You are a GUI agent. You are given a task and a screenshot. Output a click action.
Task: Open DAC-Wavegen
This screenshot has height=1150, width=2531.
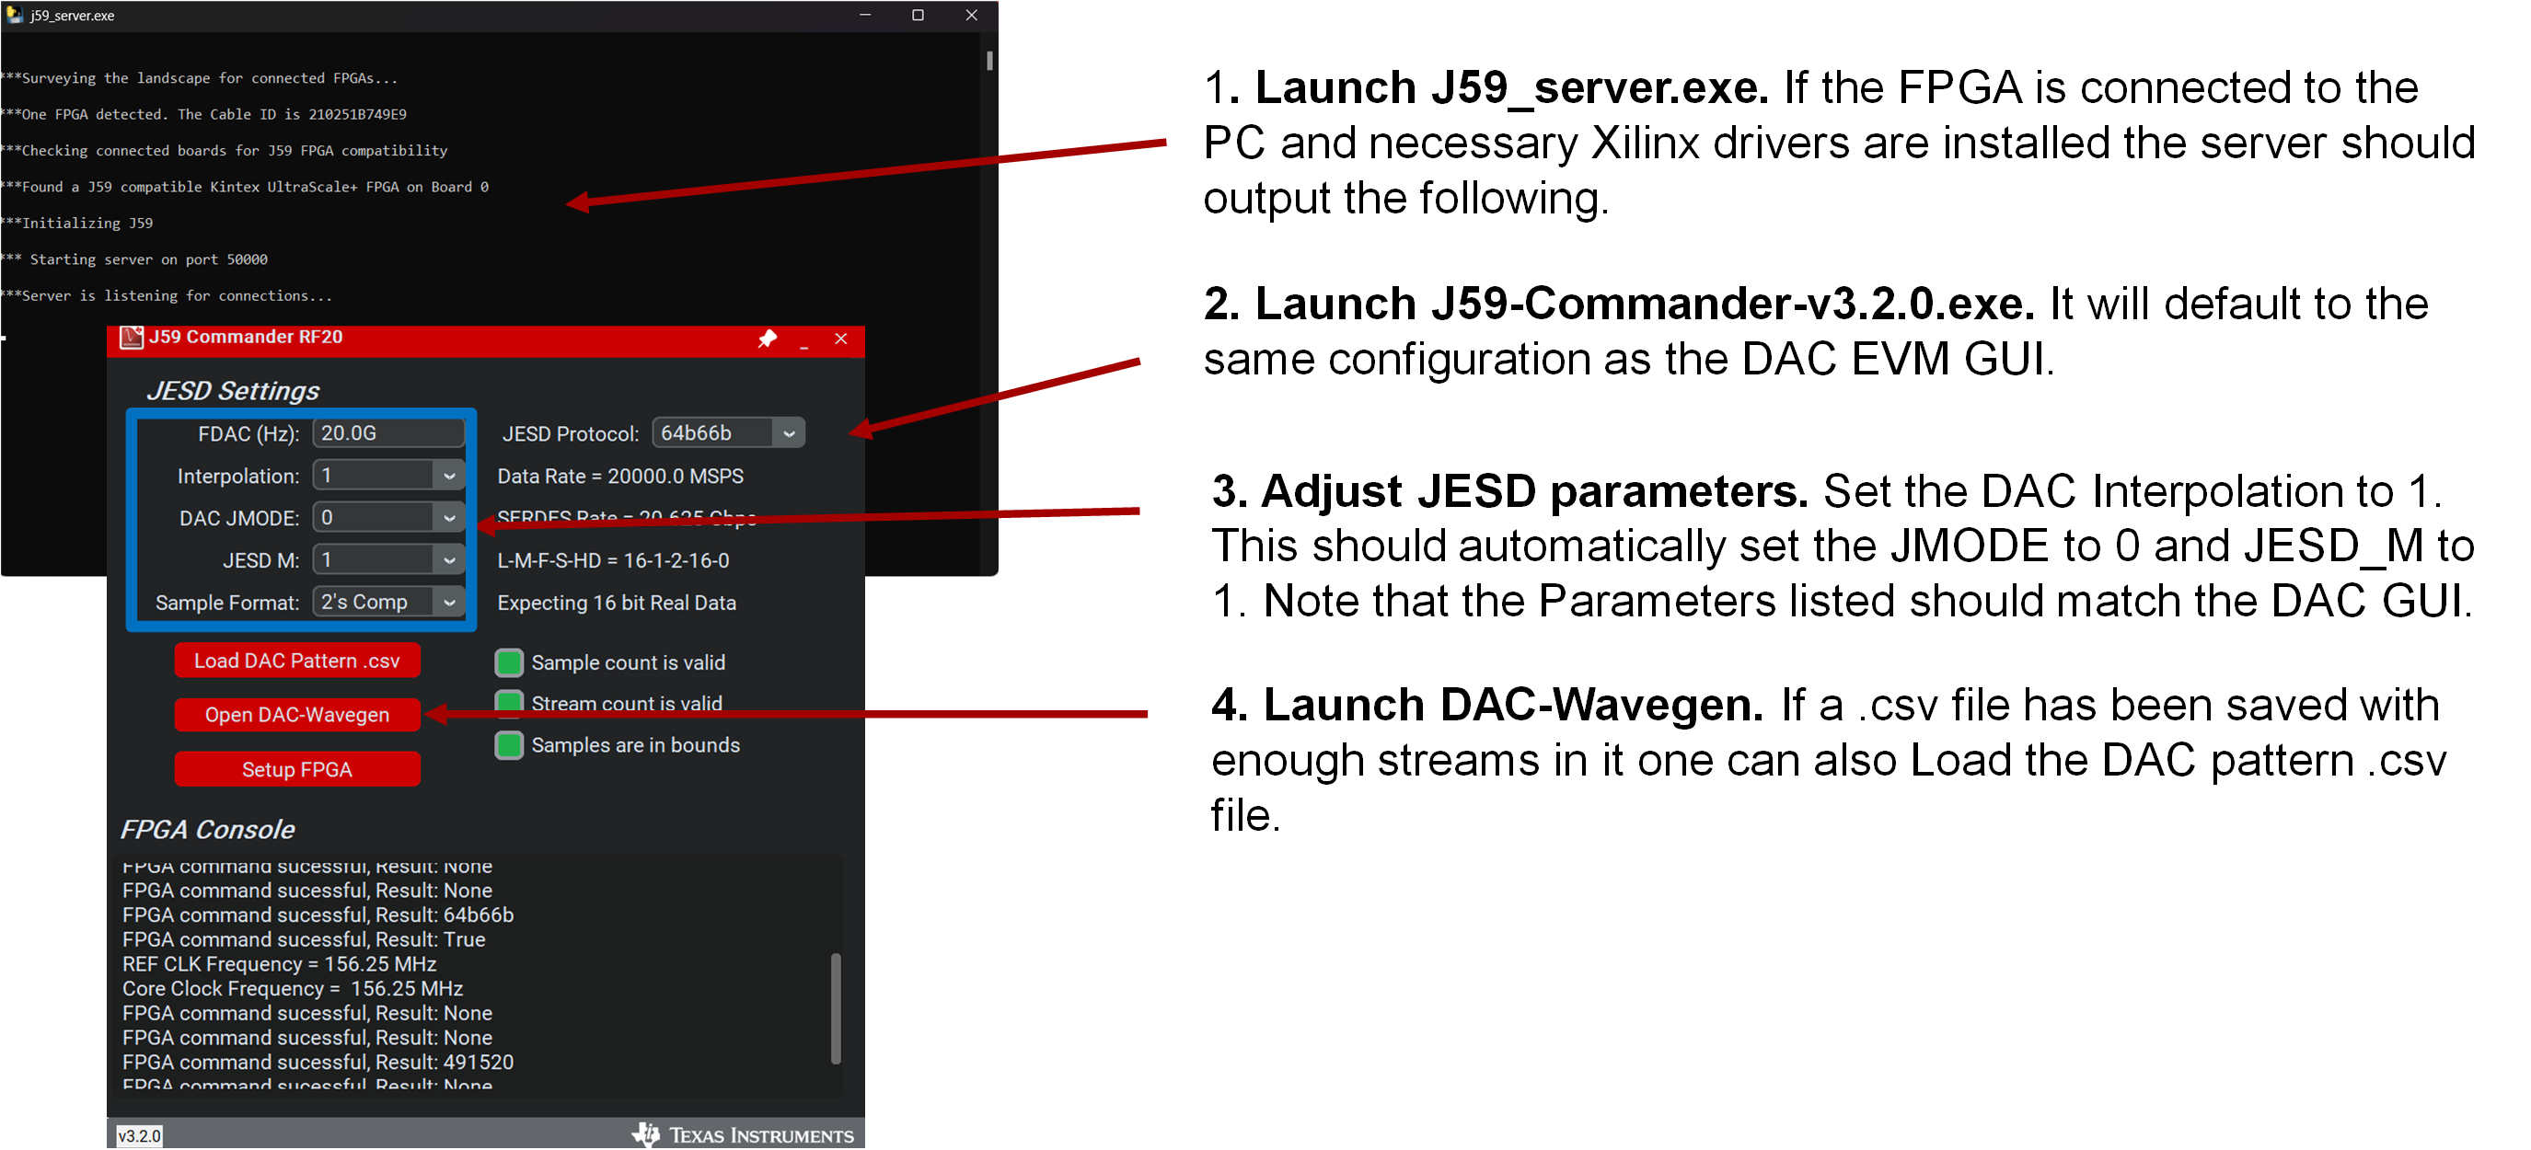296,714
